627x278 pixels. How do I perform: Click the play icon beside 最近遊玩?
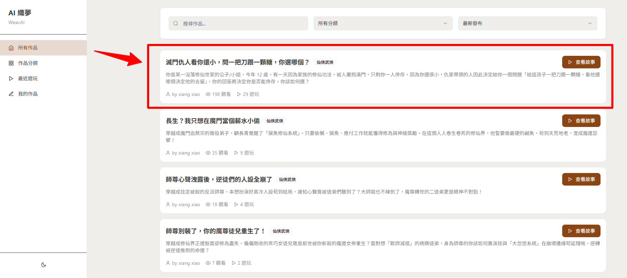[x=11, y=78]
